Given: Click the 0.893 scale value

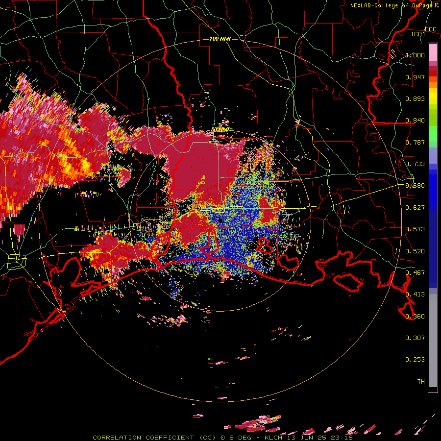Looking at the screenshot, I should 415,98.
